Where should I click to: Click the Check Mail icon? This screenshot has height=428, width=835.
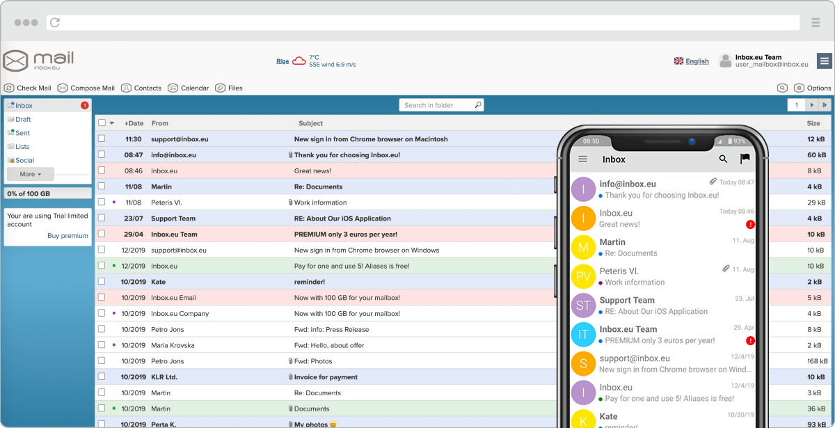click(x=9, y=88)
